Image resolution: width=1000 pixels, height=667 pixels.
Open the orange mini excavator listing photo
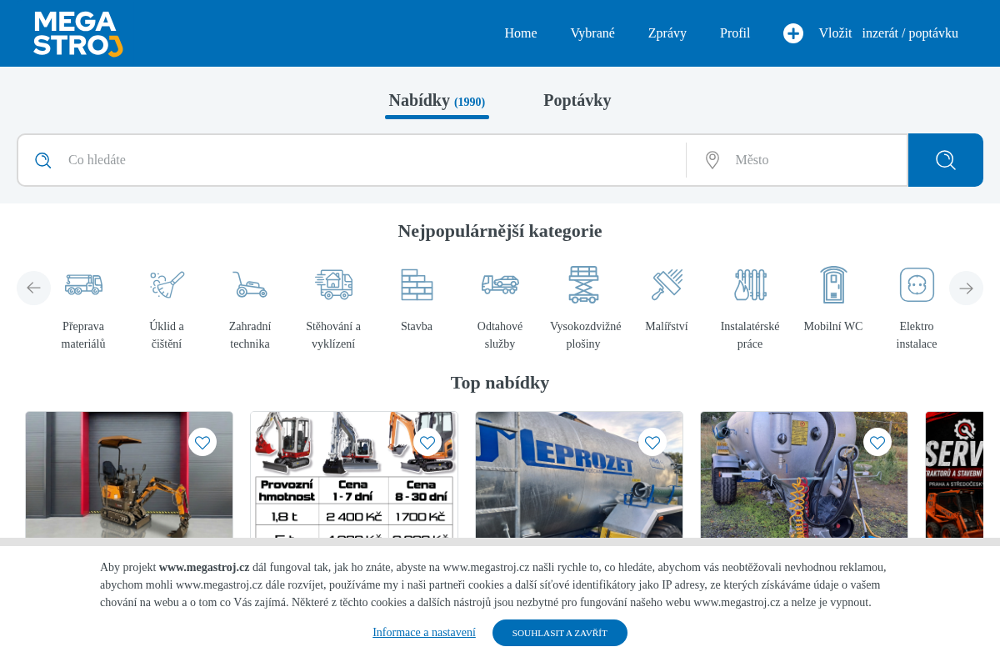(129, 475)
